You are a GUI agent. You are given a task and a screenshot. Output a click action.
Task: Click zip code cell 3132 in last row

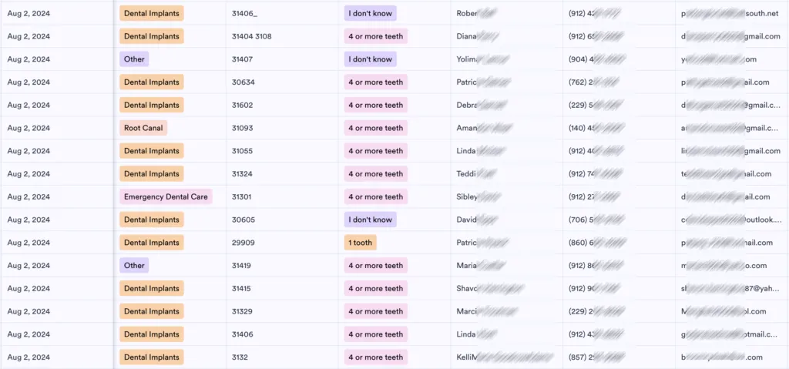coord(282,357)
